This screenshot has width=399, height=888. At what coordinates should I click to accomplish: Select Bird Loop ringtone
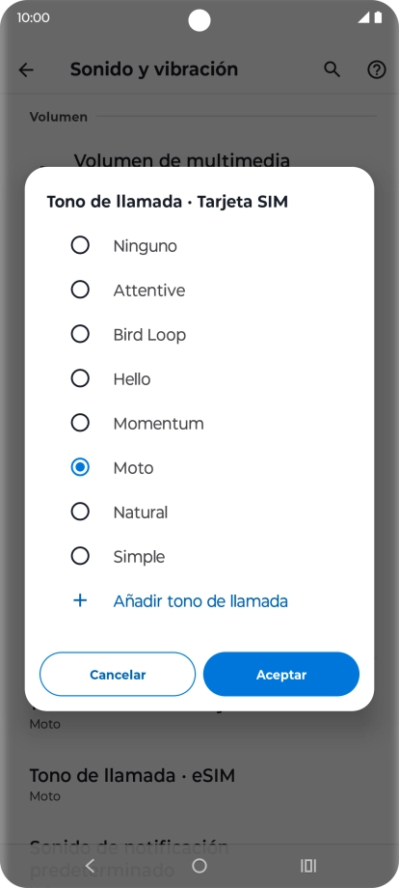(x=149, y=334)
